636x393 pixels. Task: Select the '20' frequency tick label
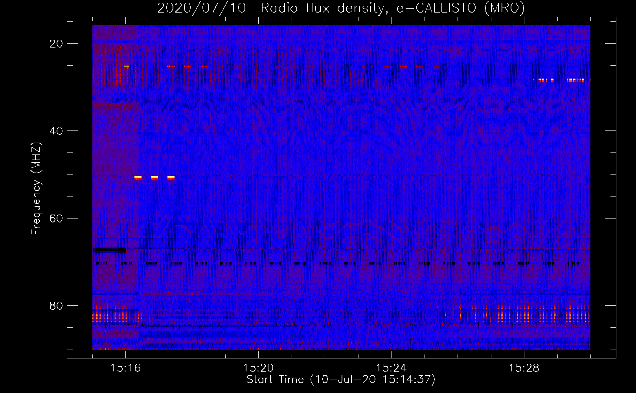(x=57, y=44)
